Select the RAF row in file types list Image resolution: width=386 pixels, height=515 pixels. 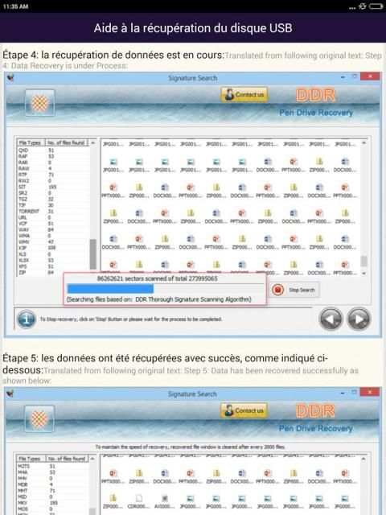click(53, 156)
